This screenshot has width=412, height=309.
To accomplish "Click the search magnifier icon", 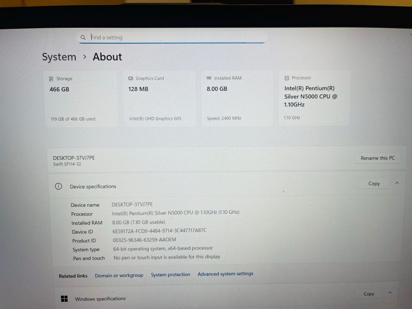I will (83, 37).
